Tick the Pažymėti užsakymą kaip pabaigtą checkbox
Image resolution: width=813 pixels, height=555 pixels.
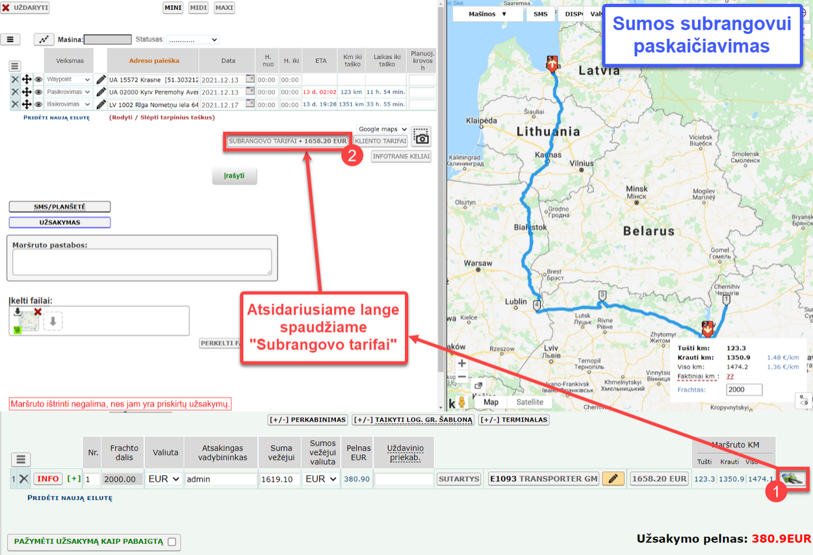point(172,541)
